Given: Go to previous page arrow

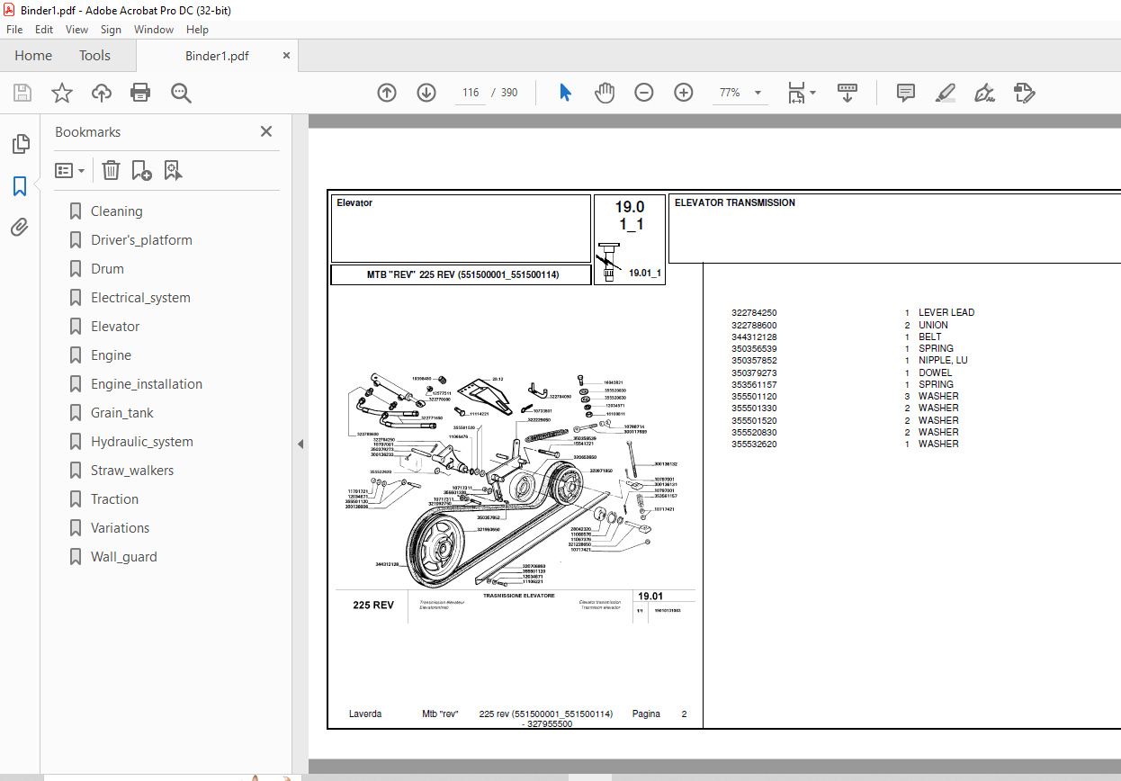Looking at the screenshot, I should [387, 93].
